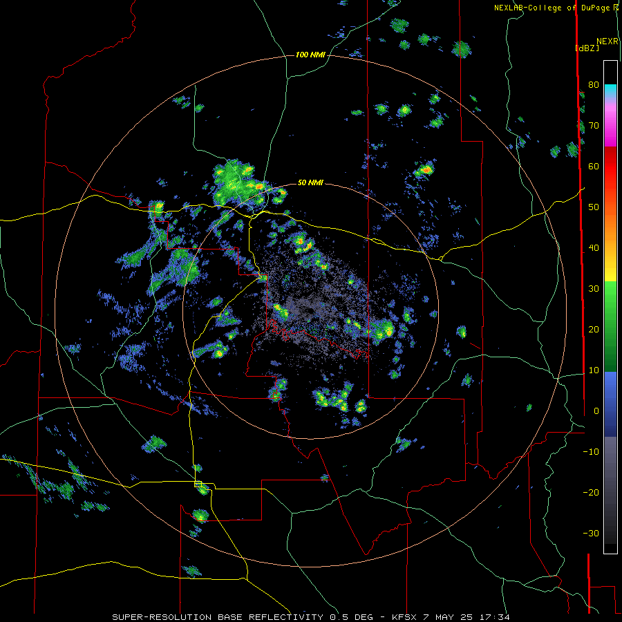Click the "-30" value on the dBZ scale
The height and width of the screenshot is (622, 622).
(591, 534)
